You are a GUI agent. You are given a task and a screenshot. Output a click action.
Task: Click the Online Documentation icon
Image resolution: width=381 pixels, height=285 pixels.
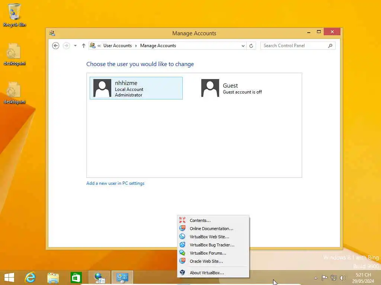(182, 228)
